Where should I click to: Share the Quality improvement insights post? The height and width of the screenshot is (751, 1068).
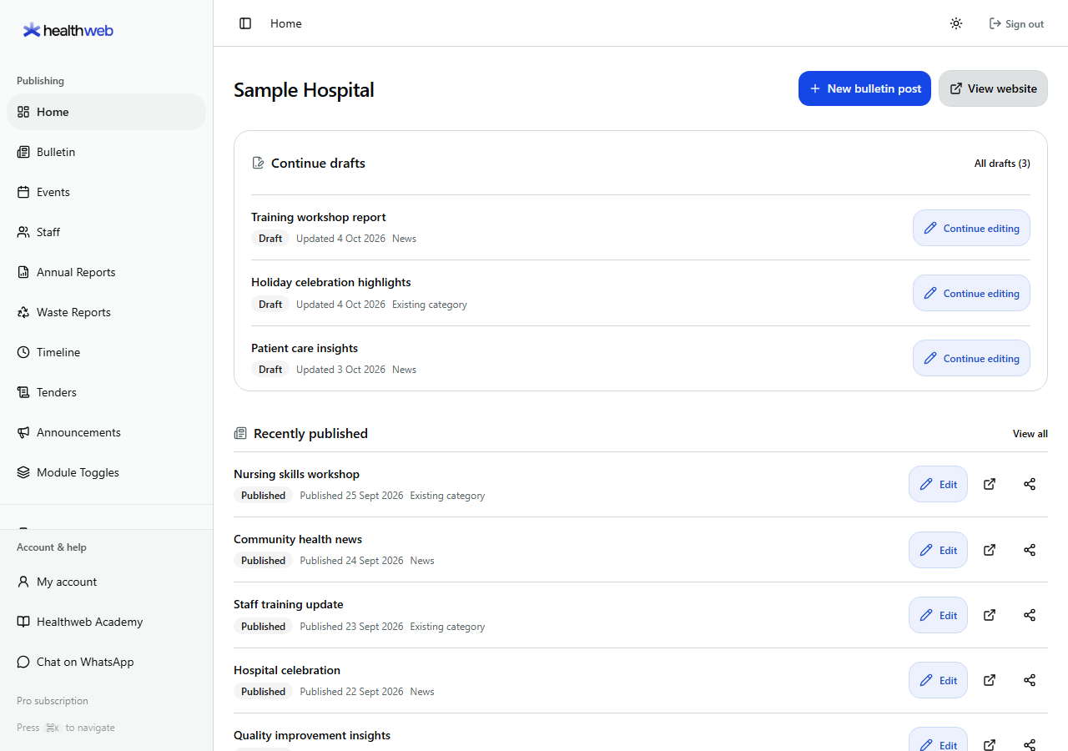[x=1030, y=744]
